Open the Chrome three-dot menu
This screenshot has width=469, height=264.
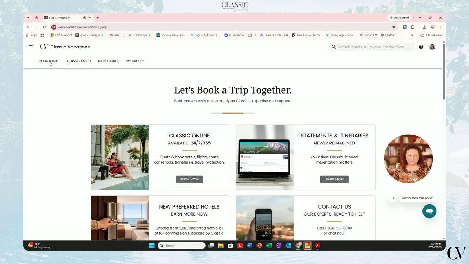coord(440,27)
